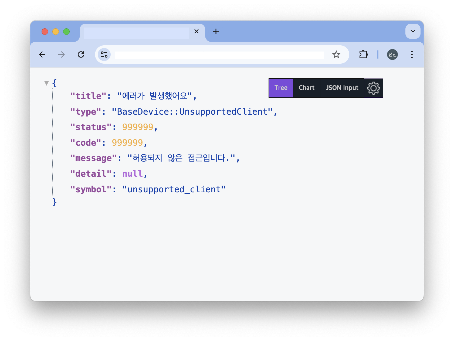Viewport: 454px width, 341px height.
Task: Open the site information icon
Action: coord(104,54)
